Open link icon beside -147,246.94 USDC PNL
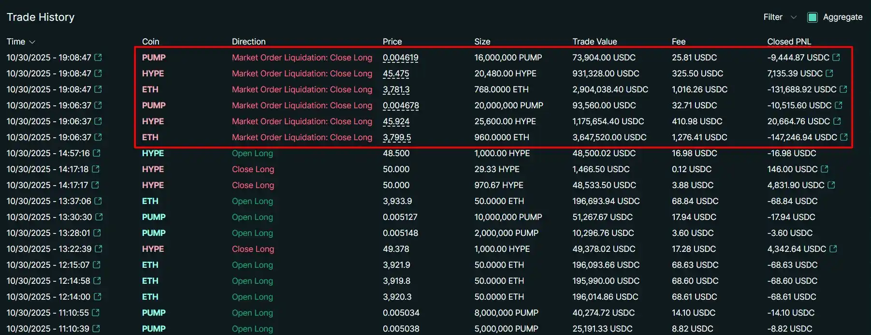This screenshot has width=871, height=335. click(844, 137)
